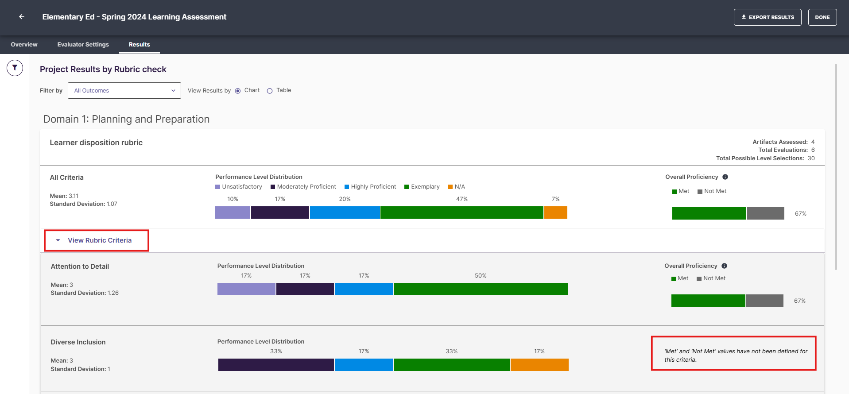Switch to the Overview tab
Viewport: 849px width, 394px height.
click(24, 44)
